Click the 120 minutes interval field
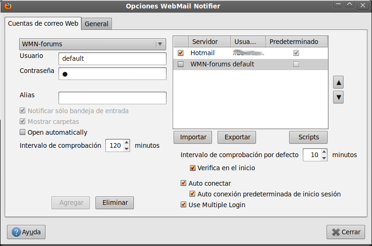This screenshot has height=246, width=372. point(115,145)
